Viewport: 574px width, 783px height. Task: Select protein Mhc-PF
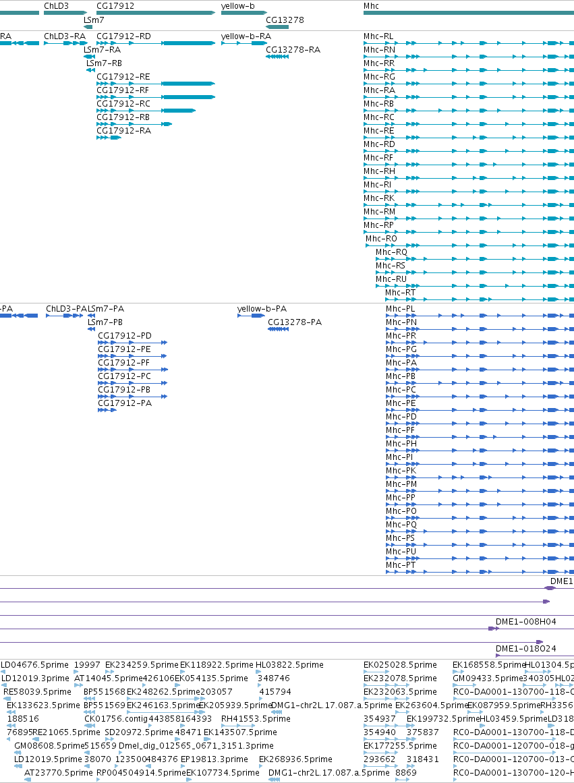[400, 430]
